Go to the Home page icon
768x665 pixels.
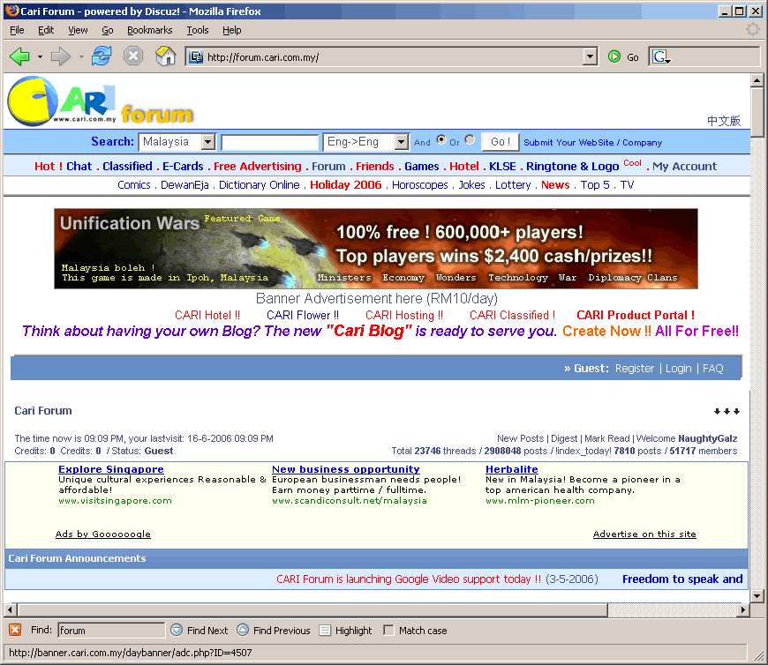point(165,57)
